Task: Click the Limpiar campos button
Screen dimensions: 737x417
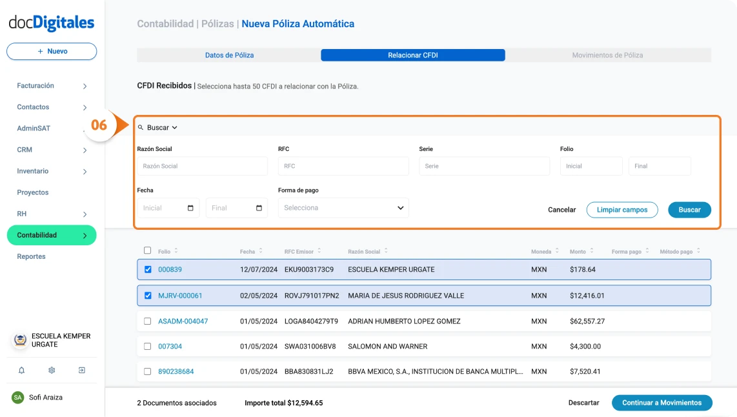Action: click(621, 210)
